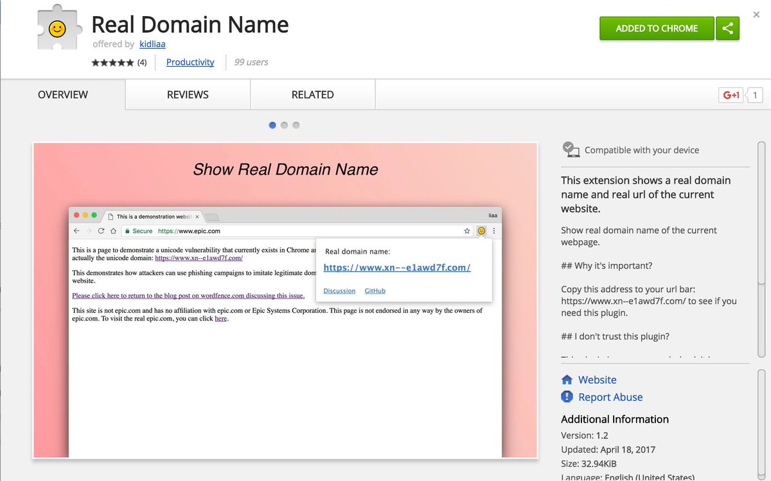Viewport: 771px width, 481px height.
Task: Click the back arrow in screenshot browser
Action: coord(76,231)
